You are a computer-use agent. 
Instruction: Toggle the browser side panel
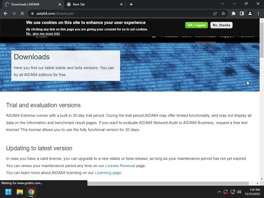pyautogui.click(x=242, y=13)
